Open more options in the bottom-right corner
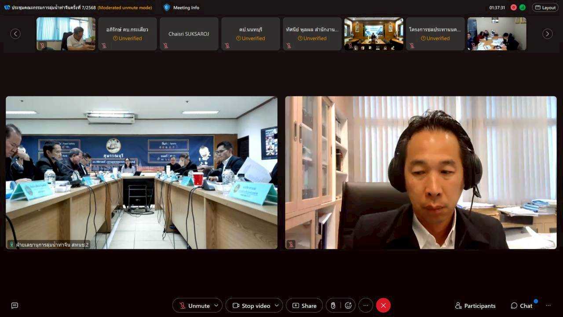Viewport: 563px width, 317px height. point(548,306)
